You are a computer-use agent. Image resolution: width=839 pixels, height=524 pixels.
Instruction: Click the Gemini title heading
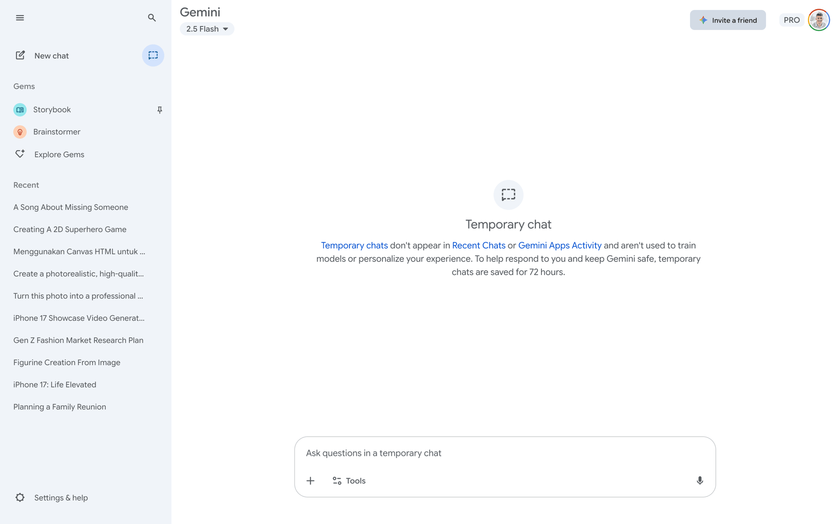200,12
